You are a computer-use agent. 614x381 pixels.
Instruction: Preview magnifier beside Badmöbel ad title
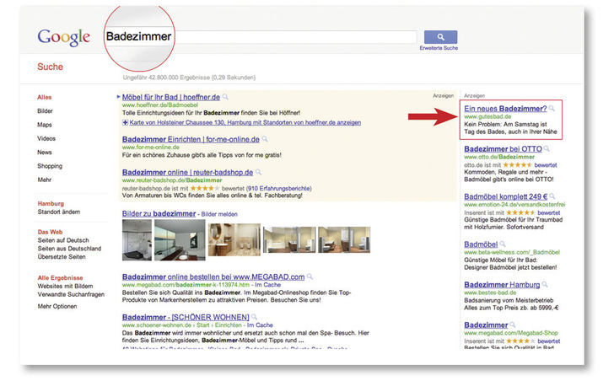[x=503, y=244]
